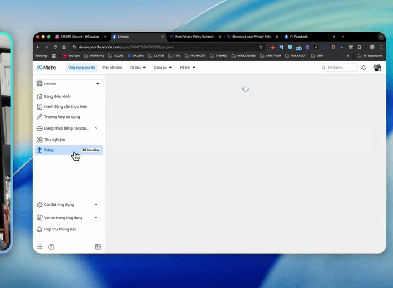Expand Cài đặt ứng dụng section
Viewport: 393px width, 288px height.
[x=68, y=204]
